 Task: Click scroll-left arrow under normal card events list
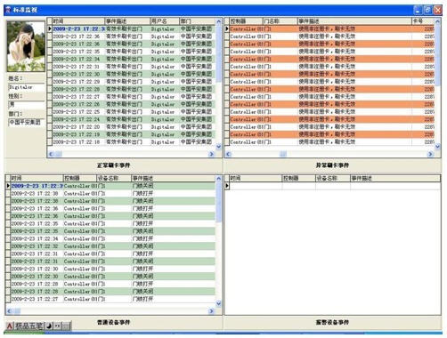tap(51, 154)
